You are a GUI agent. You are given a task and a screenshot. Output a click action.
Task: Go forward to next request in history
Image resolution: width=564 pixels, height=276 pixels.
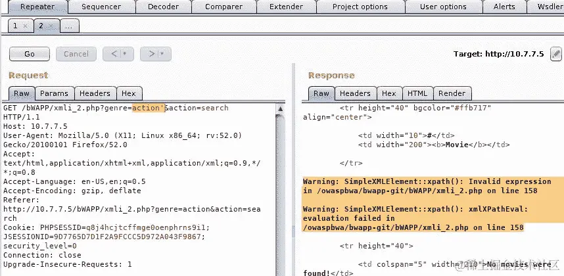[x=152, y=54]
